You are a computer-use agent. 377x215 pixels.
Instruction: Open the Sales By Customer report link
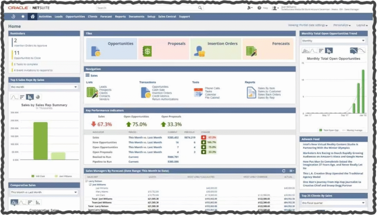269,92
